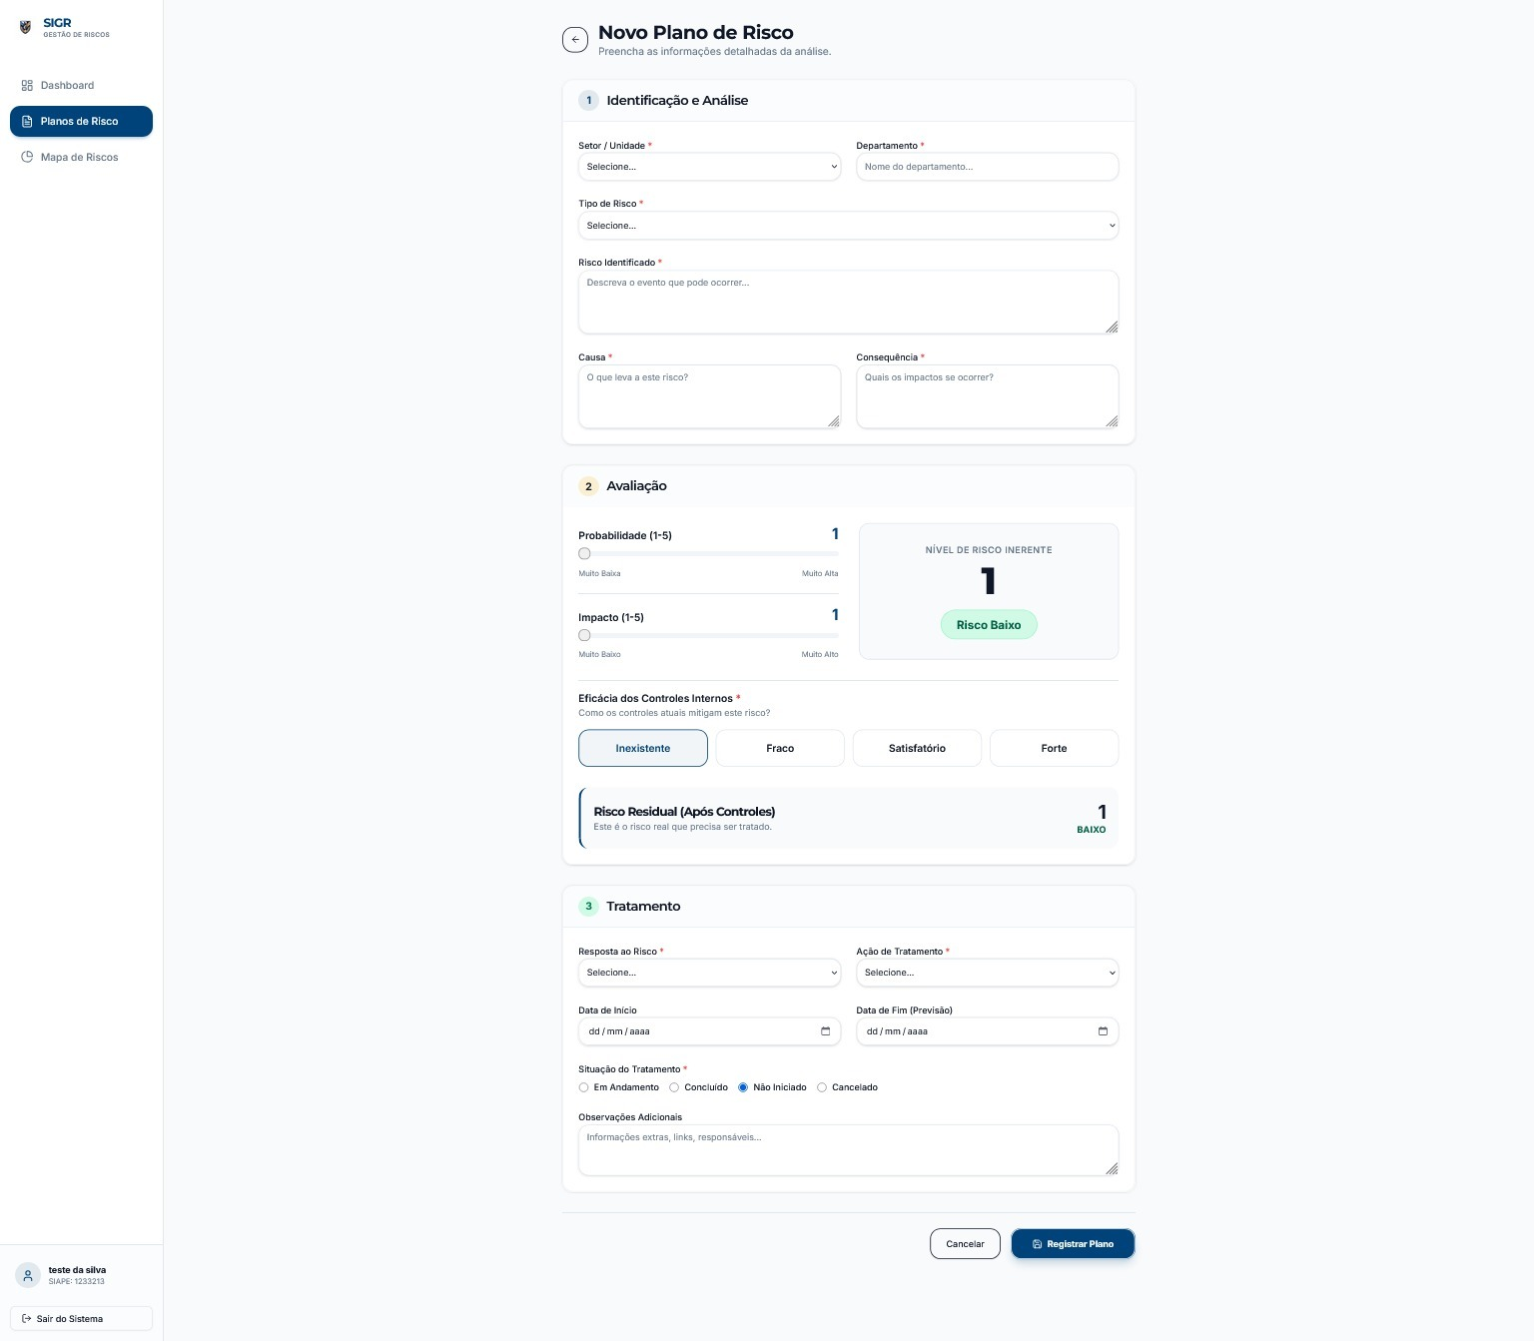Click the user avatar icon
The width and height of the screenshot is (1534, 1341).
(x=28, y=1275)
